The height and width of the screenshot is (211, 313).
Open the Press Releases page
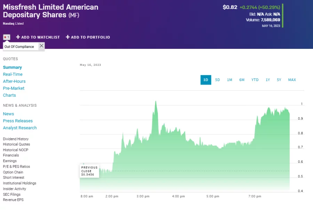point(18,121)
